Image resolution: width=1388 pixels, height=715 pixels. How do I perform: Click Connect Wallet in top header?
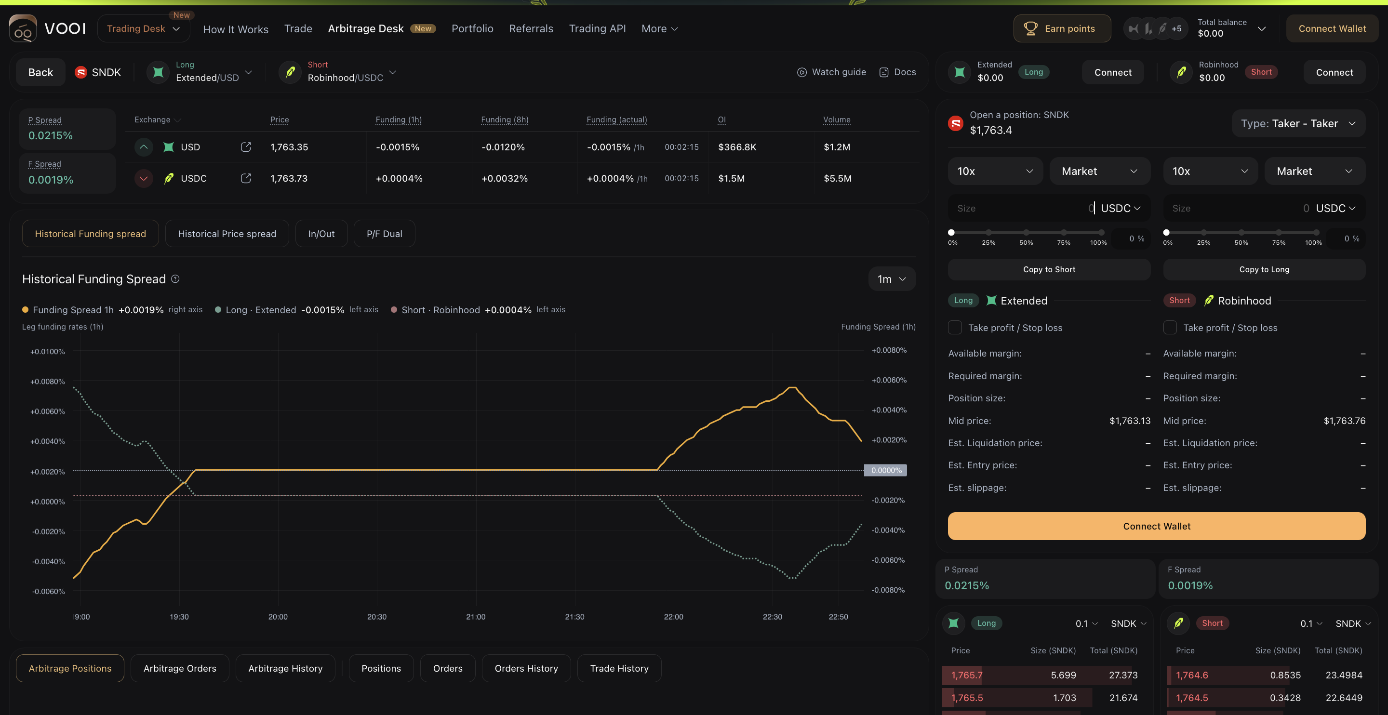[1332, 28]
